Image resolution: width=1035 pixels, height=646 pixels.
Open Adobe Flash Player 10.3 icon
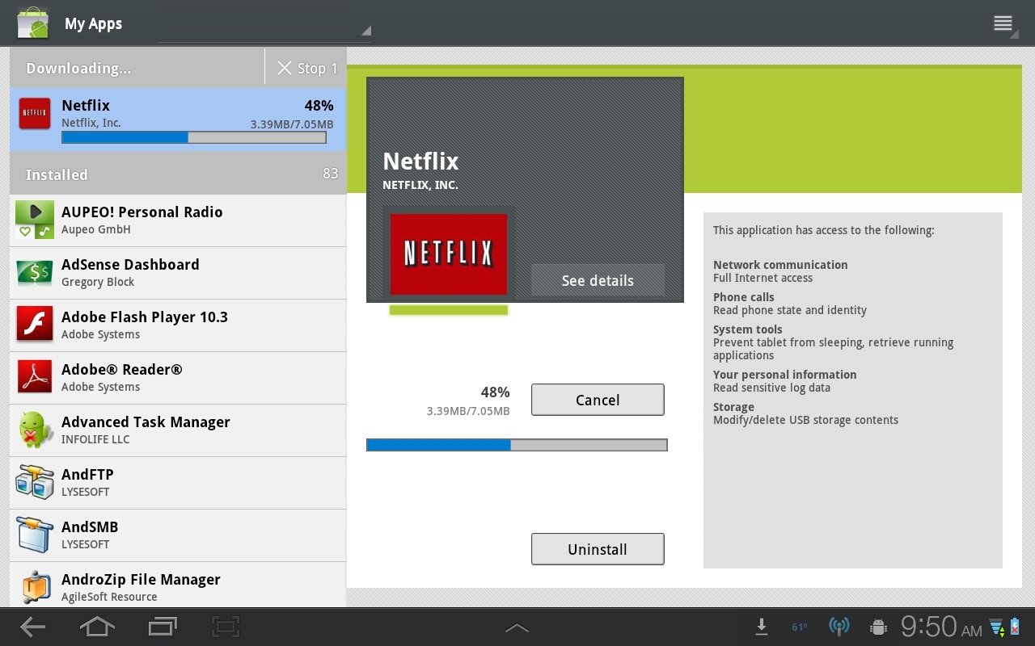pyautogui.click(x=35, y=325)
